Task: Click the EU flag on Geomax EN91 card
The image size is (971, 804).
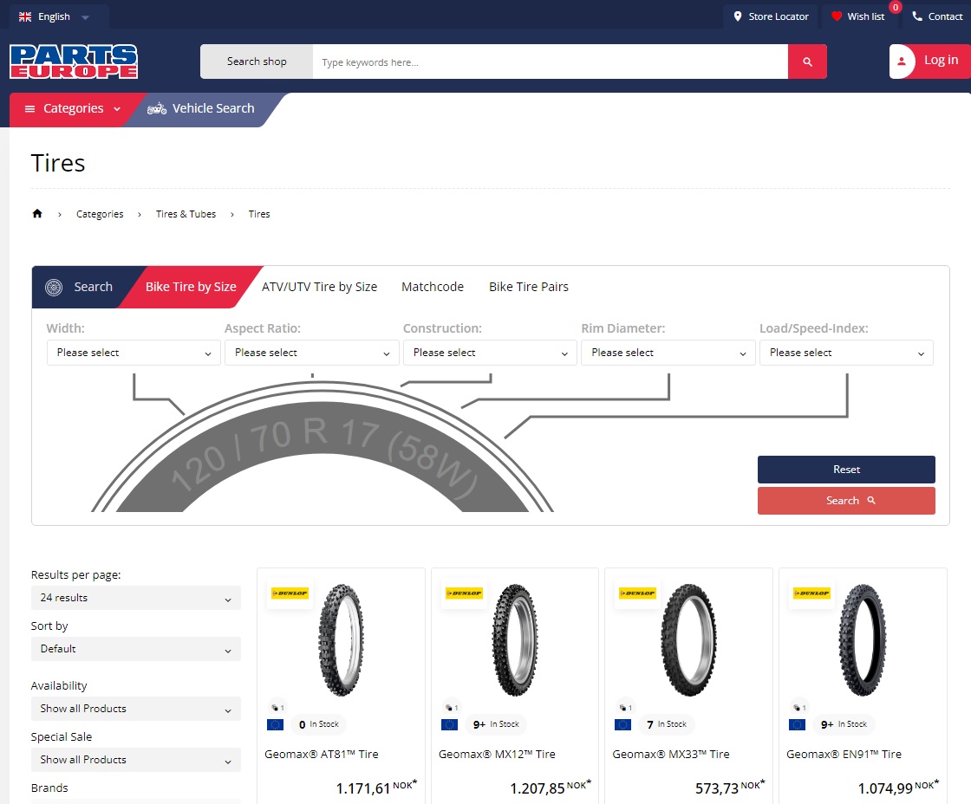Action: [x=797, y=725]
